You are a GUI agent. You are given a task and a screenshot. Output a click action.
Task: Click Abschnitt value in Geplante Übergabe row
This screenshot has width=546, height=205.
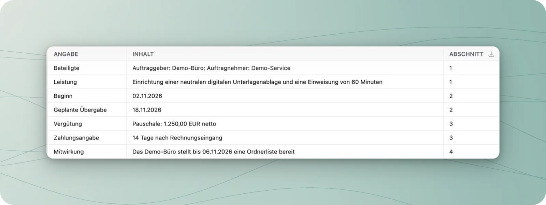coord(451,110)
